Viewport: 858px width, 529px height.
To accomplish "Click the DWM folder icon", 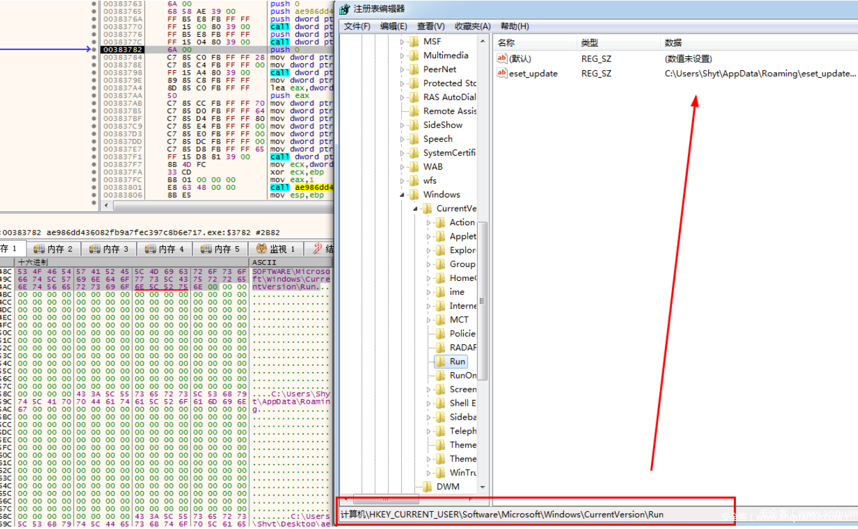I will 428,487.
